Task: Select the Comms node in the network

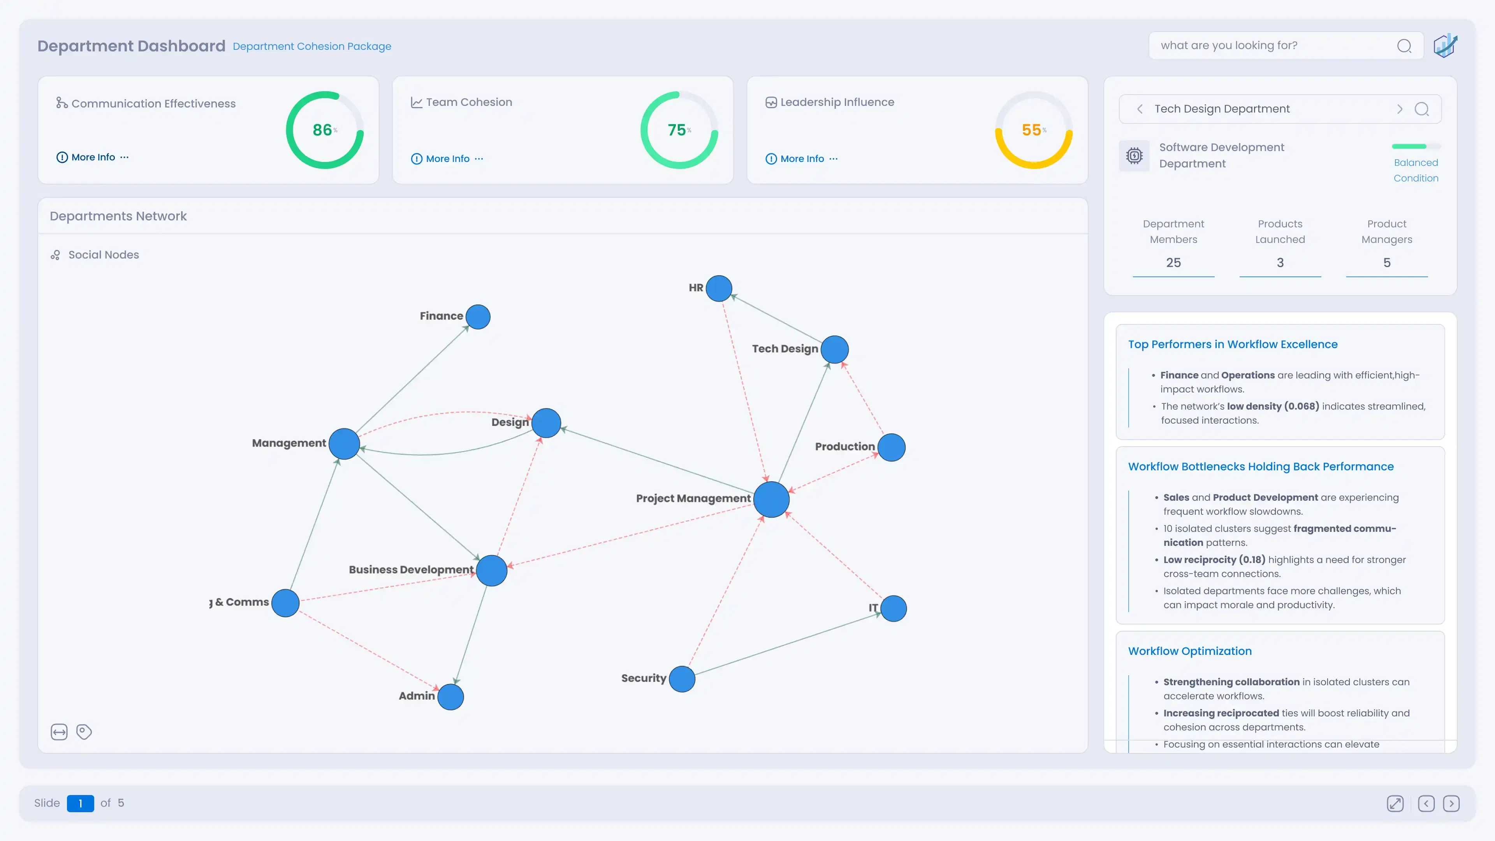Action: coord(285,603)
